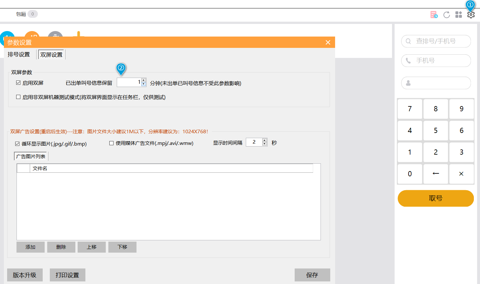Select the 广告图片列表 tab
This screenshot has width=480, height=284.
(31, 156)
